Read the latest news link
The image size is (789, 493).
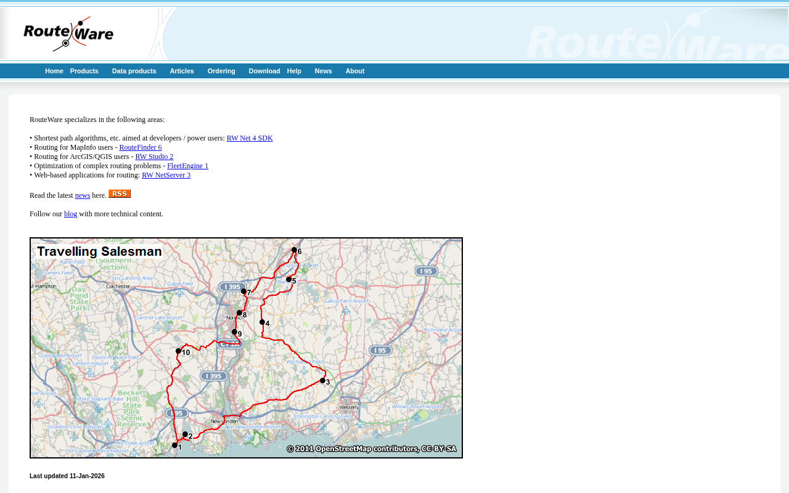pos(83,195)
